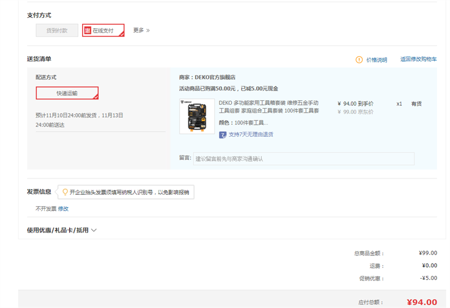This screenshot has width=450, height=308.
Task: Click 修改 to edit invoice info
Action: (63, 208)
